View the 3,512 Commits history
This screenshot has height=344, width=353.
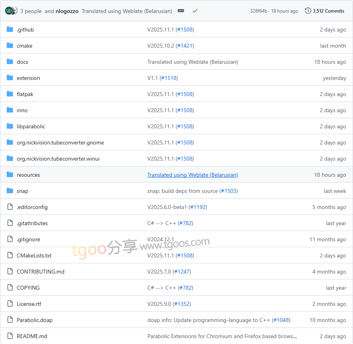[328, 11]
